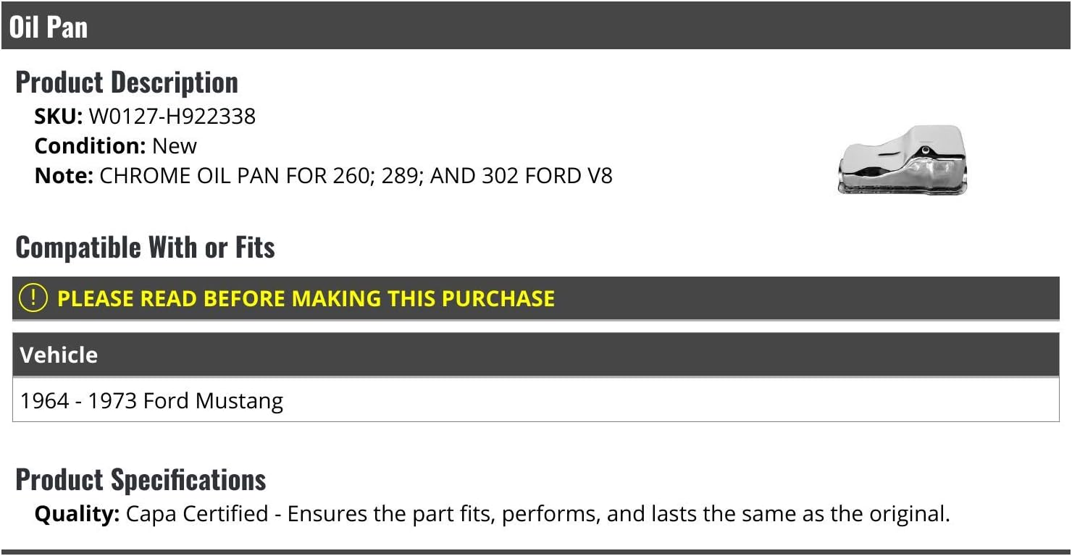Click the 302 FORD V8 text
Viewport: 1072px width, 556px height.
click(x=547, y=175)
